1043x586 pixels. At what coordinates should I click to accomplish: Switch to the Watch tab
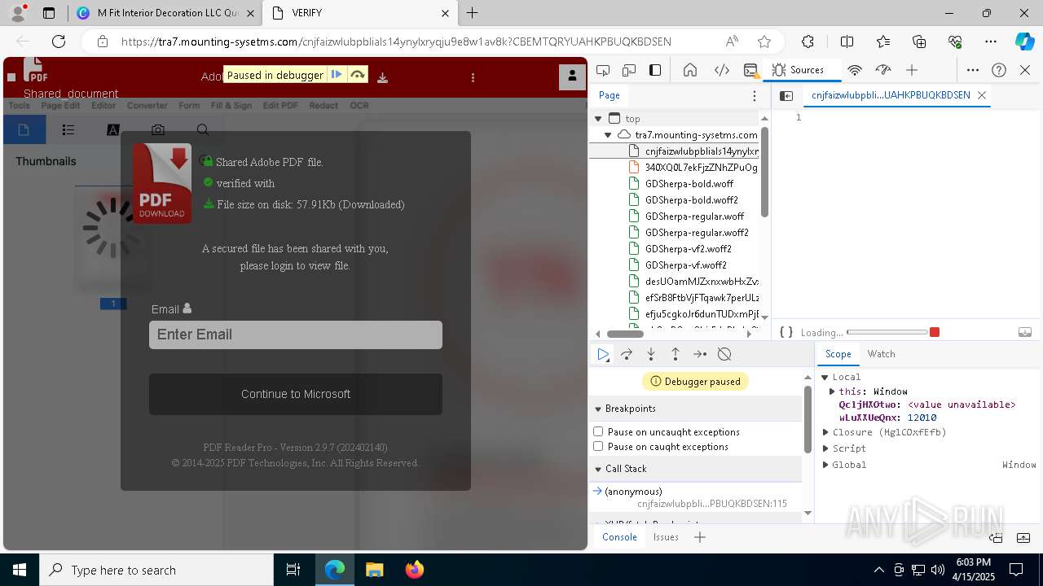(x=881, y=354)
